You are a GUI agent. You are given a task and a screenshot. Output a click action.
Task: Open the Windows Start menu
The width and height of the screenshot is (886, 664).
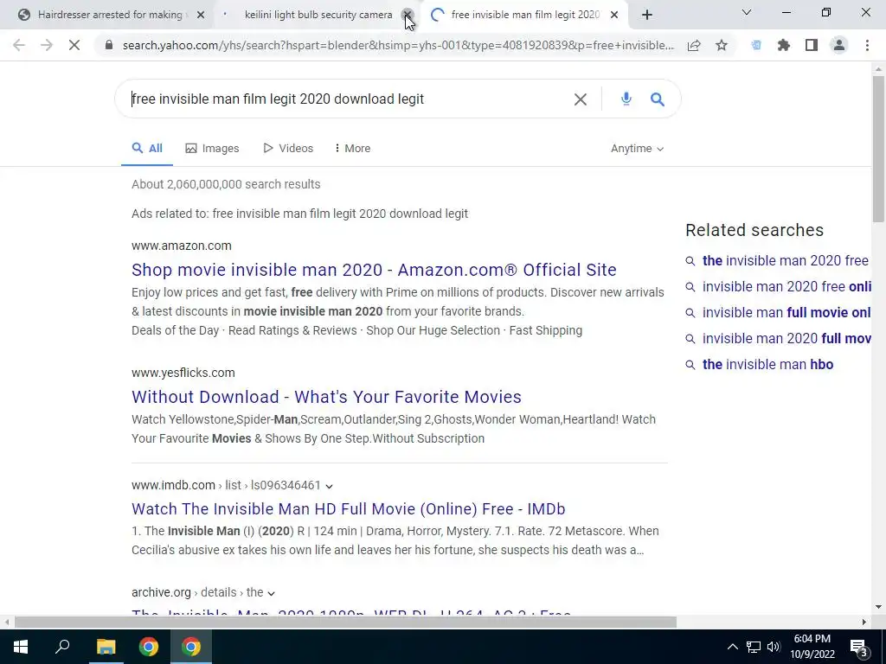[x=21, y=647]
